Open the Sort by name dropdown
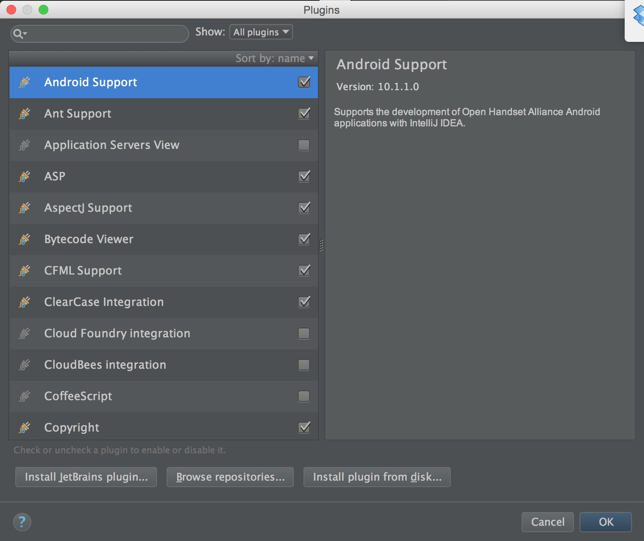Viewport: 644px width, 541px height. [275, 58]
